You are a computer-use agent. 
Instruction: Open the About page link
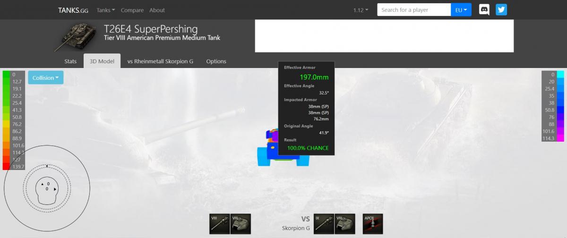[157, 10]
